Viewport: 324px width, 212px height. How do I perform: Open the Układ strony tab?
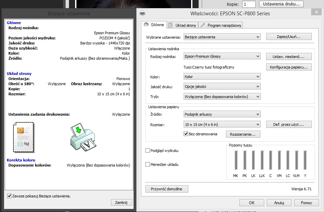(182, 25)
